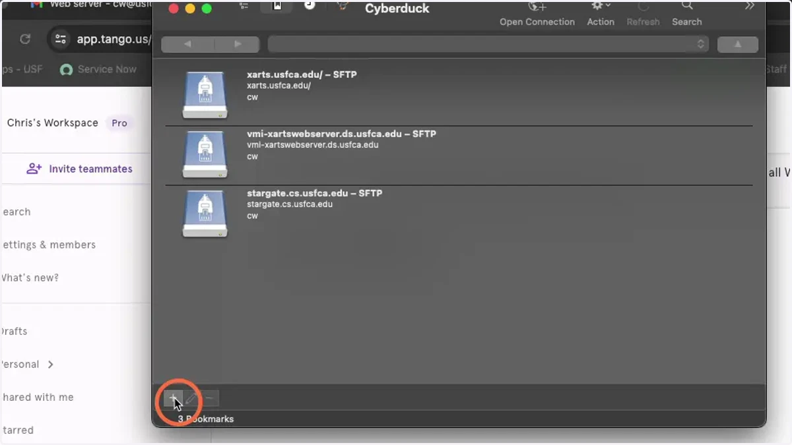
Task: Click the edit bookmark pencil icon
Action: pos(191,398)
